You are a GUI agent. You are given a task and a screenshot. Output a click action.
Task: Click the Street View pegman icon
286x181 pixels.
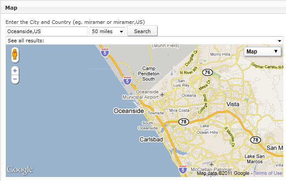[15, 55]
